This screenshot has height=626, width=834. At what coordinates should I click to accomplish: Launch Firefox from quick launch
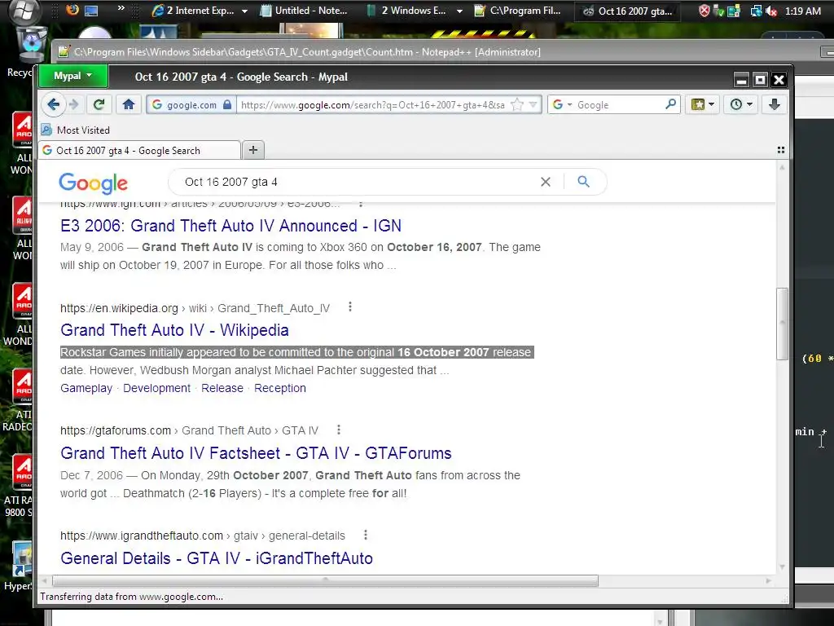72,10
